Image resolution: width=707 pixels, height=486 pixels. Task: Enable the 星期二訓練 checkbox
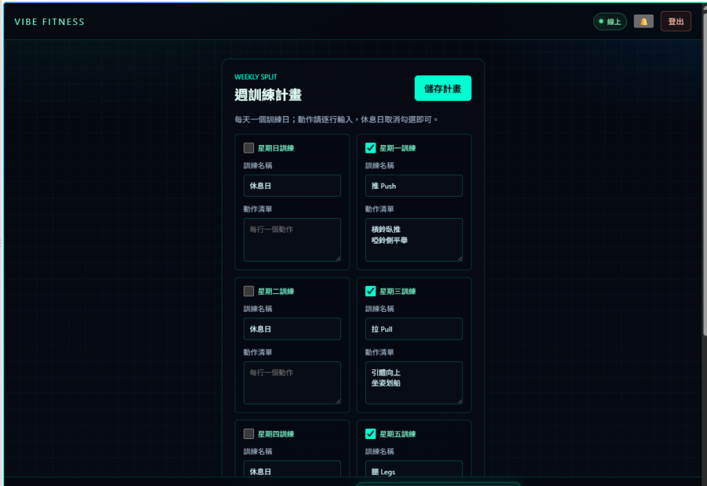(x=249, y=291)
